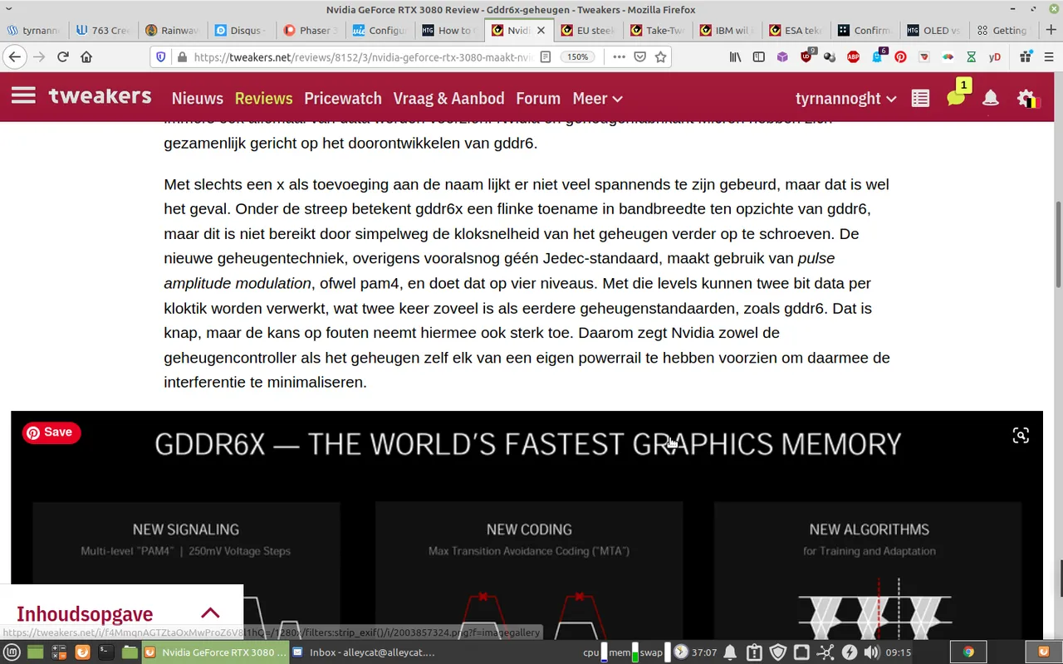1063x664 pixels.
Task: Go to the Reviews section
Action: (x=264, y=98)
